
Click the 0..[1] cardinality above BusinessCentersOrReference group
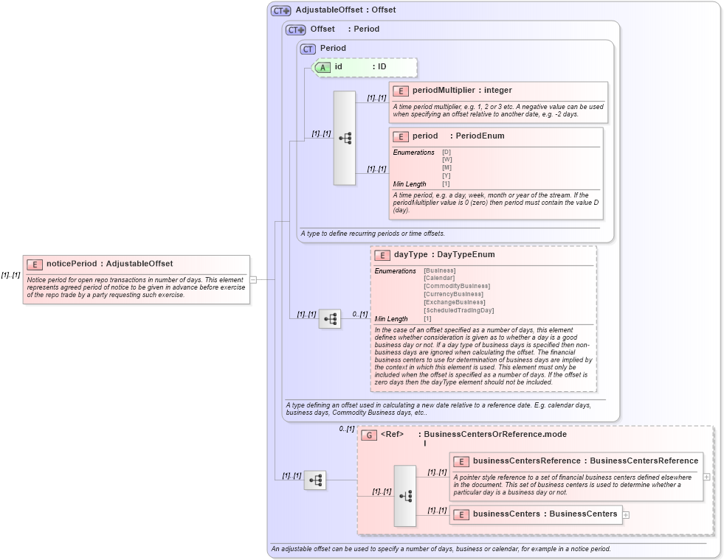347,429
